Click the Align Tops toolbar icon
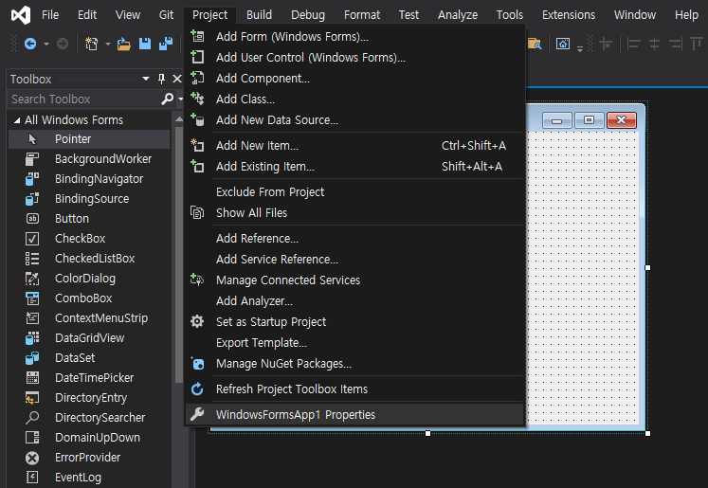 point(697,44)
